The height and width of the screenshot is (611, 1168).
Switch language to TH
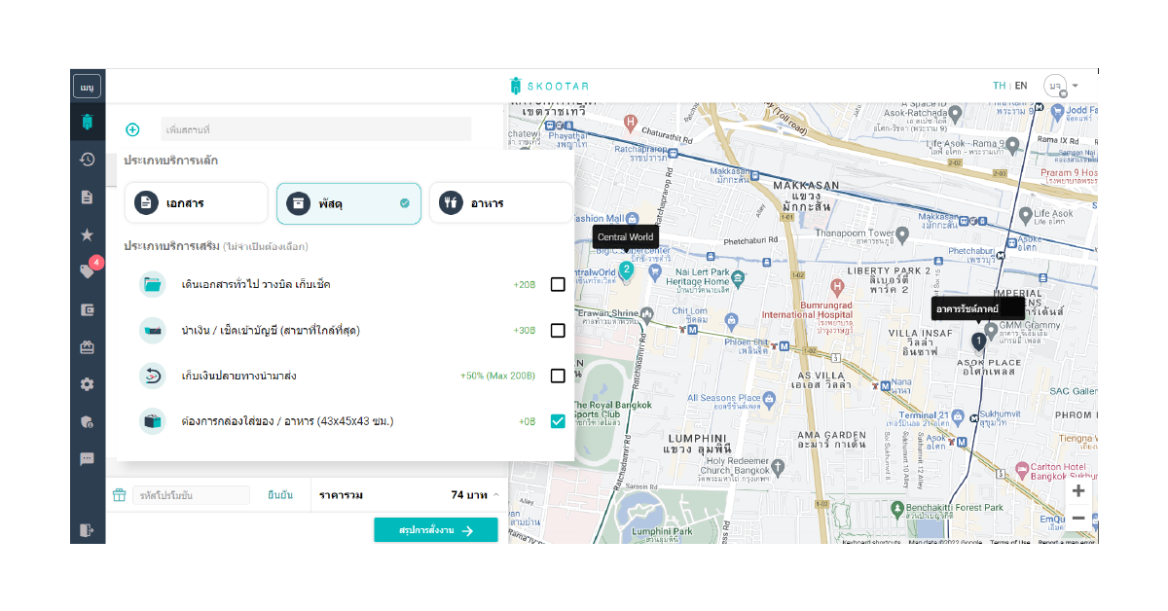pos(1000,86)
